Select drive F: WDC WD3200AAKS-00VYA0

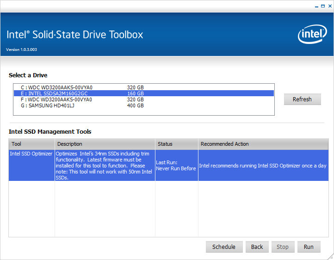[x=144, y=99]
